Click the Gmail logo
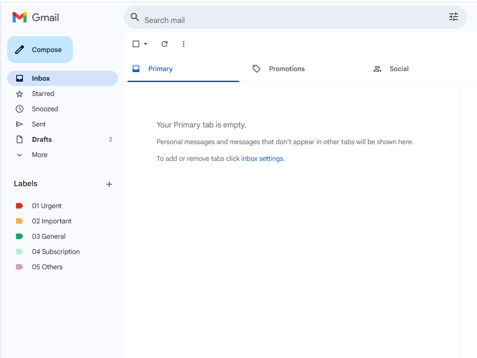 [x=36, y=17]
